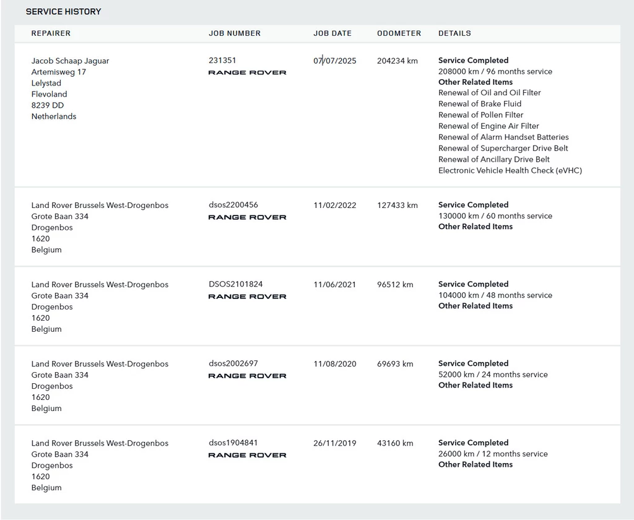
Task: Click the Electronic Vehicle Health Check (eVHC) entry
Action: [x=510, y=171]
